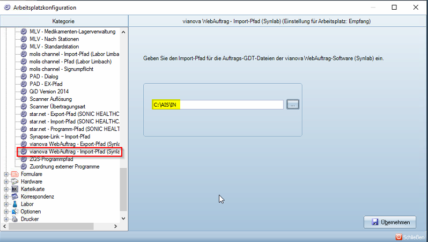Image resolution: width=428 pixels, height=242 pixels.
Task: Click the browse button next to path
Action: 292,105
